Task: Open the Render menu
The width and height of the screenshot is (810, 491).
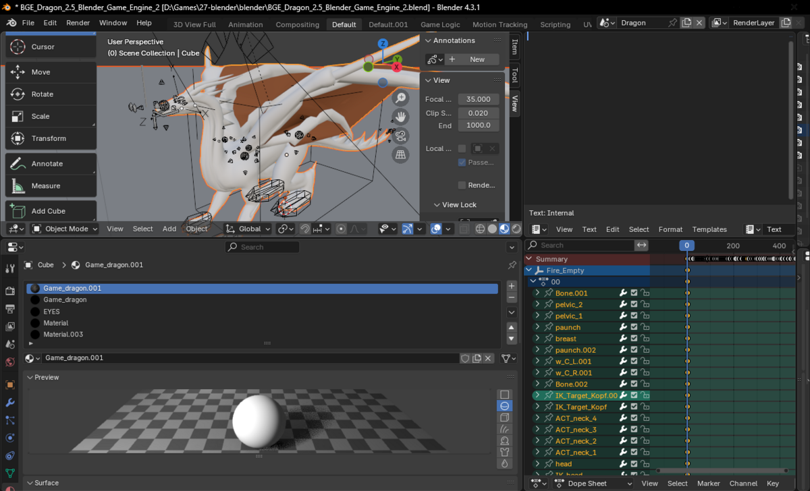Action: (x=78, y=23)
